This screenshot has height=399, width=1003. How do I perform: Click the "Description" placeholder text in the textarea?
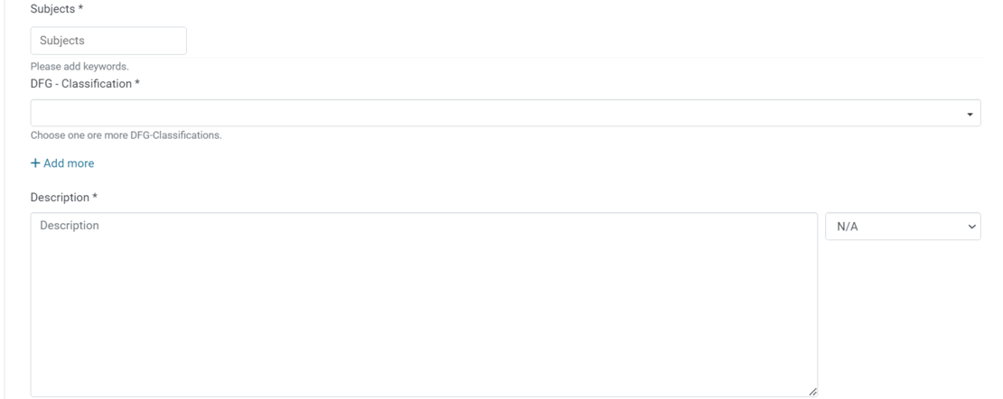click(x=70, y=226)
